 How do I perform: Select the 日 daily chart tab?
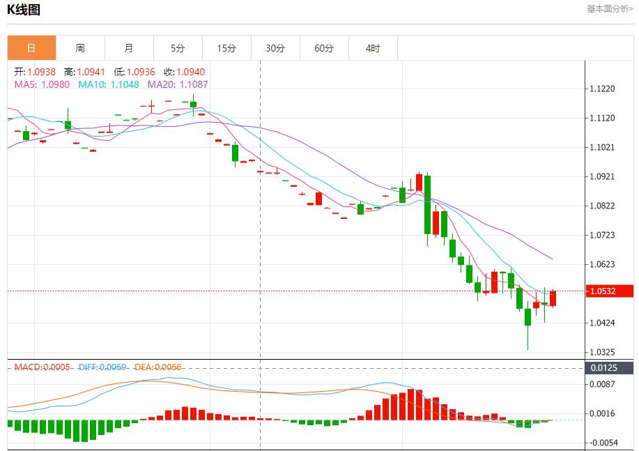pos(31,48)
